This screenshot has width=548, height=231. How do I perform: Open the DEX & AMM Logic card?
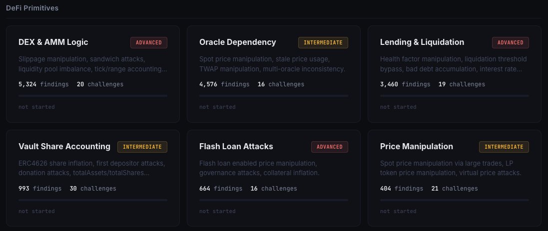tap(92, 74)
